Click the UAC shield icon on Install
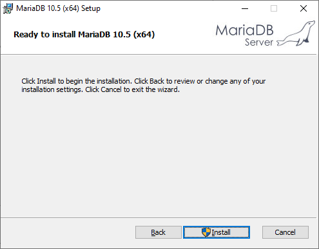The width and height of the screenshot is (319, 249). click(206, 232)
